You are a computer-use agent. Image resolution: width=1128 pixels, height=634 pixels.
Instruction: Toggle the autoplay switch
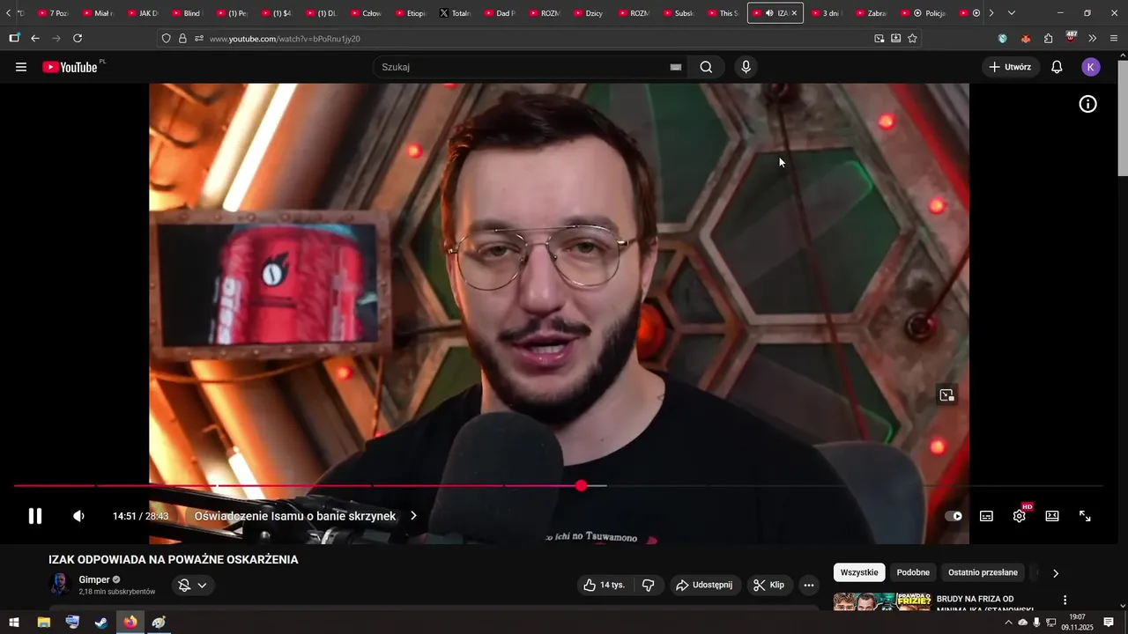[954, 516]
